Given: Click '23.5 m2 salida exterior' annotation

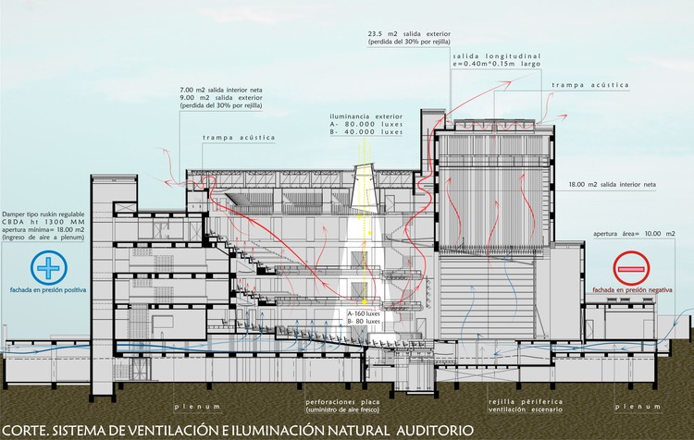Looking at the screenshot, I should point(409,33).
